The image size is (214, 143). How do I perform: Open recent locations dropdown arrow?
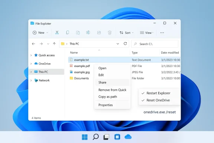48,44
